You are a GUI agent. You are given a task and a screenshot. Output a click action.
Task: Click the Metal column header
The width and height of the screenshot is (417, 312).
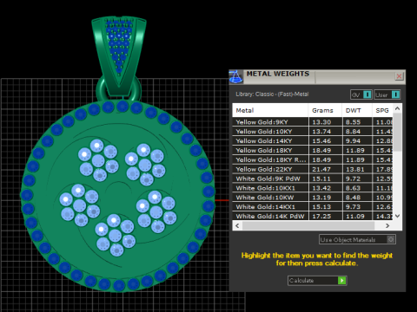[x=270, y=110]
